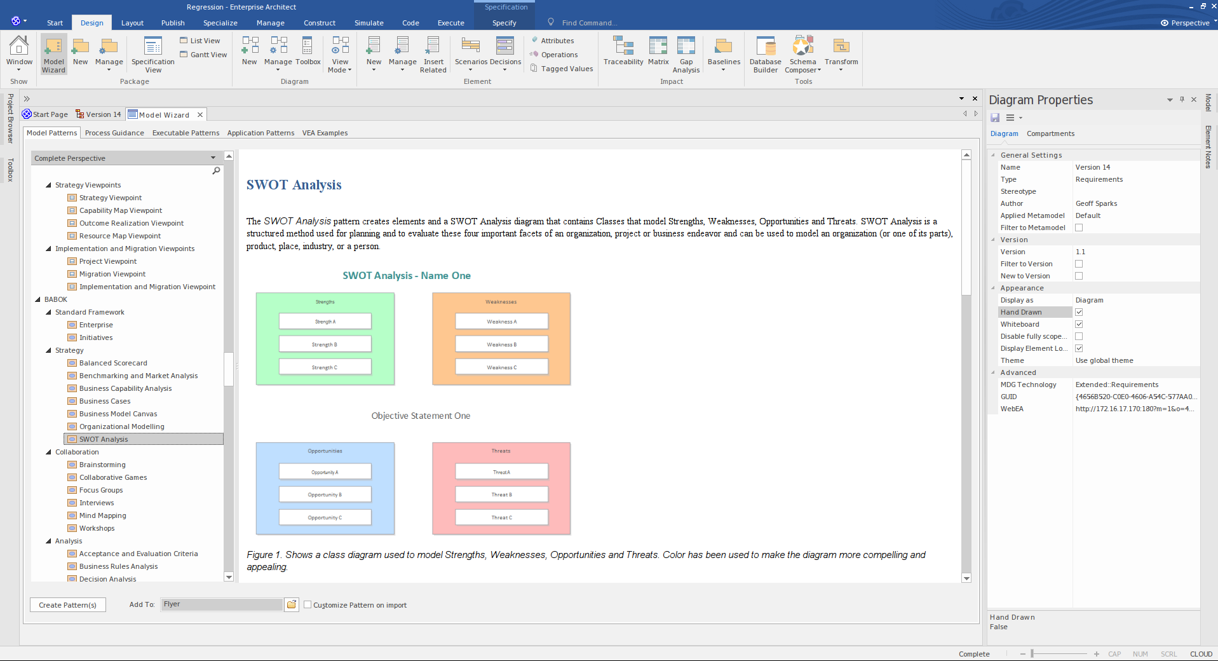Collapse the Collaboration tree node
Screen dimensions: 1218x661
[49, 452]
